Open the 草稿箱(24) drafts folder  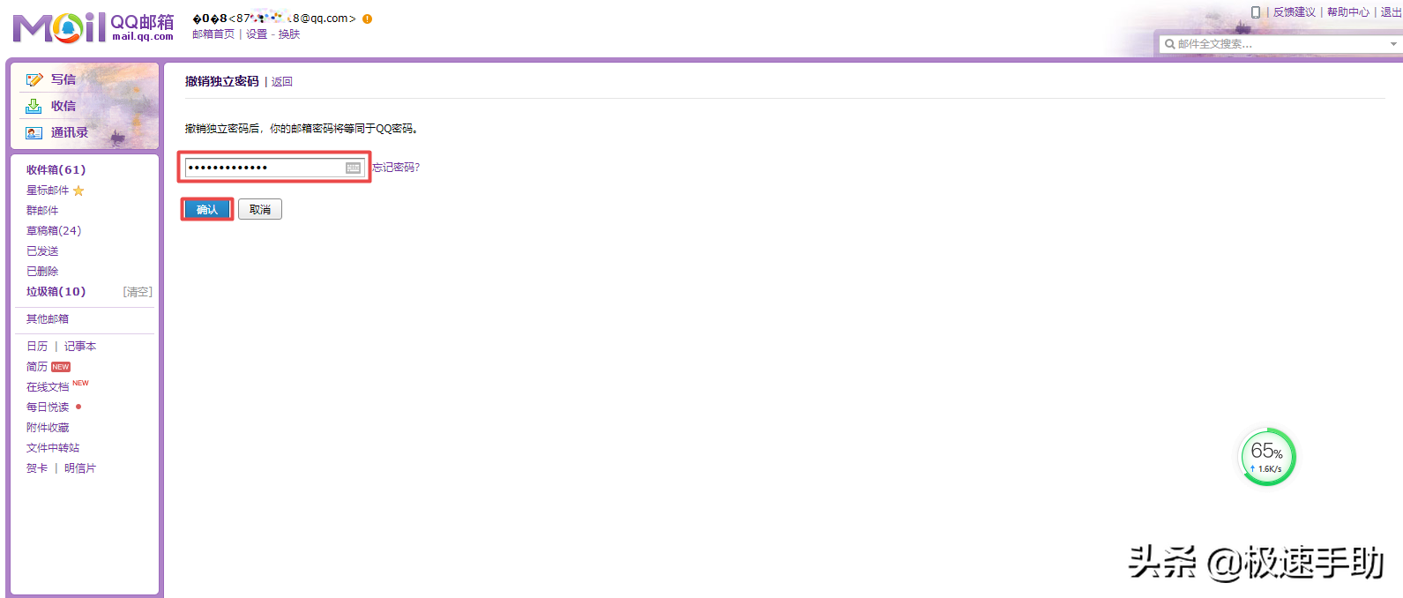[54, 231]
